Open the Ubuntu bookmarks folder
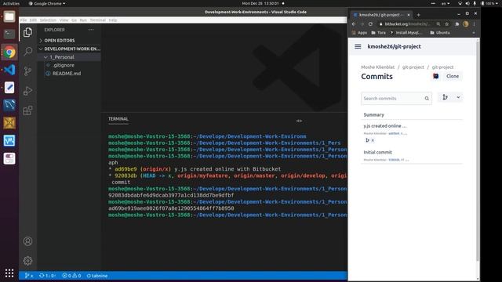Image resolution: width=502 pixels, height=282 pixels. click(440, 33)
